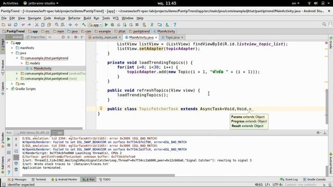Expand the manifests folder
This screenshot has height=187, width=333.
click(12, 48)
